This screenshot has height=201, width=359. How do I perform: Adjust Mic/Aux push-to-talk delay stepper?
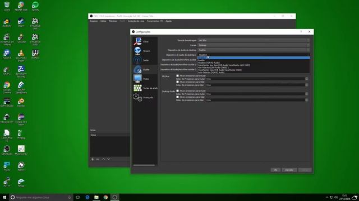click(307, 85)
